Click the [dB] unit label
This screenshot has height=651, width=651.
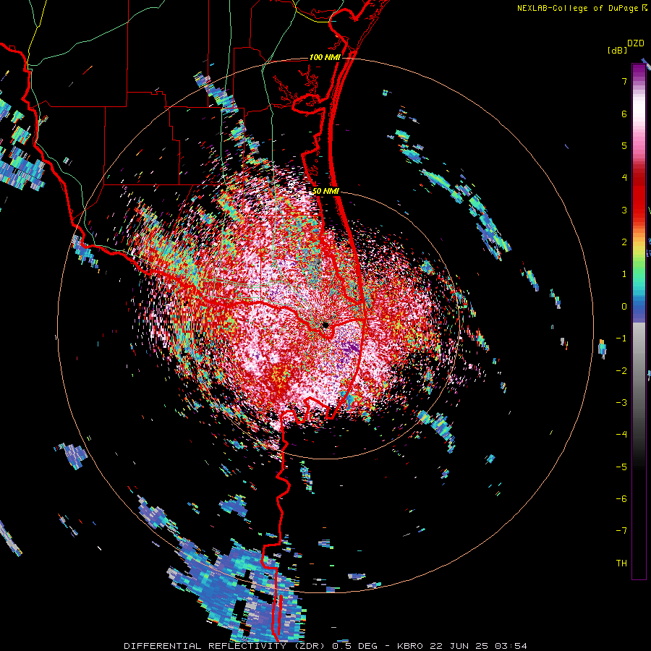618,50
